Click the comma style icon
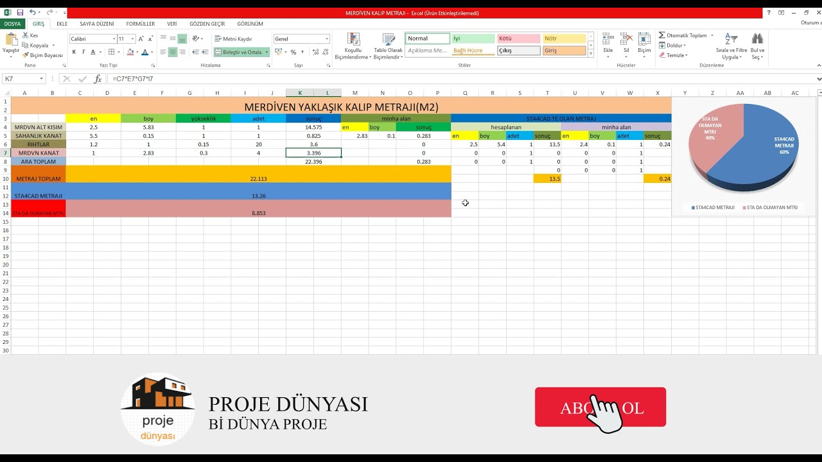The height and width of the screenshot is (462, 822). pos(303,52)
